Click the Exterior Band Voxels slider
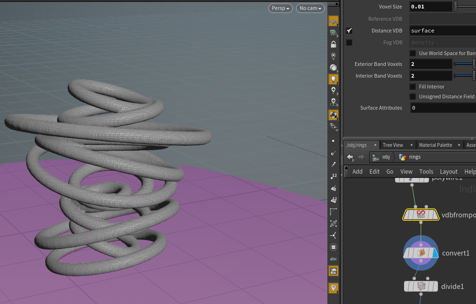Image resolution: width=476 pixels, height=304 pixels. pyautogui.click(x=465, y=64)
